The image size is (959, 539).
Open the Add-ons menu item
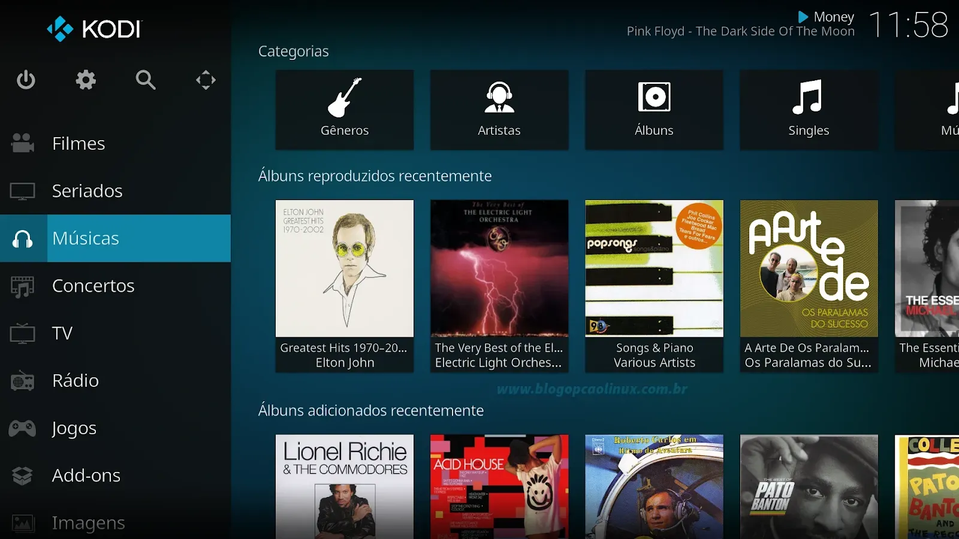click(115, 476)
